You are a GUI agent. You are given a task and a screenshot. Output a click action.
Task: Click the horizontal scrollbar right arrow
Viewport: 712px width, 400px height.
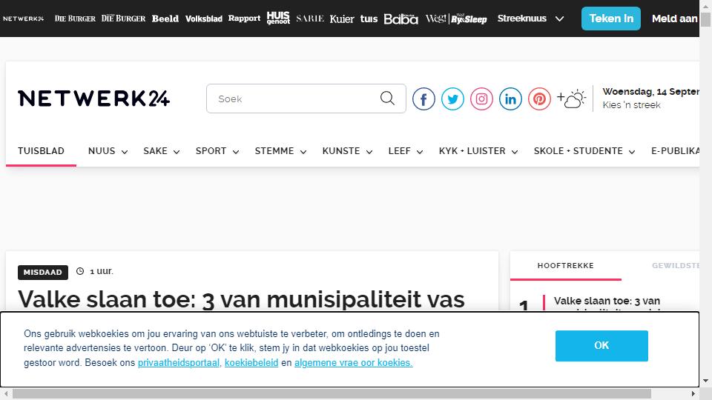693,393
